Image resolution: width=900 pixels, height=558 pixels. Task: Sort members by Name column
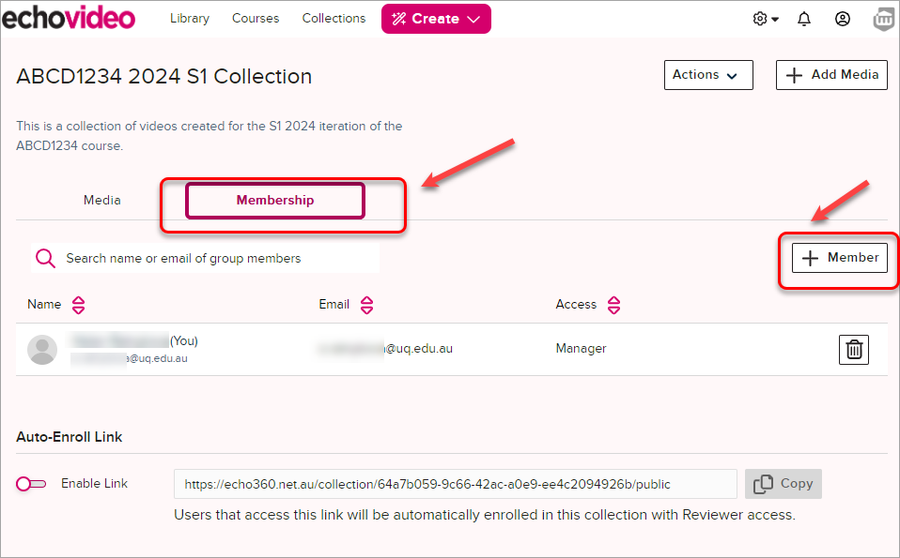click(78, 305)
